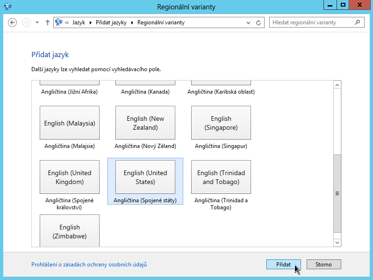Viewport: 373px width, 280px height.
Task: Expand the arrow after Jazyk breadcrumb
Action: [90, 22]
